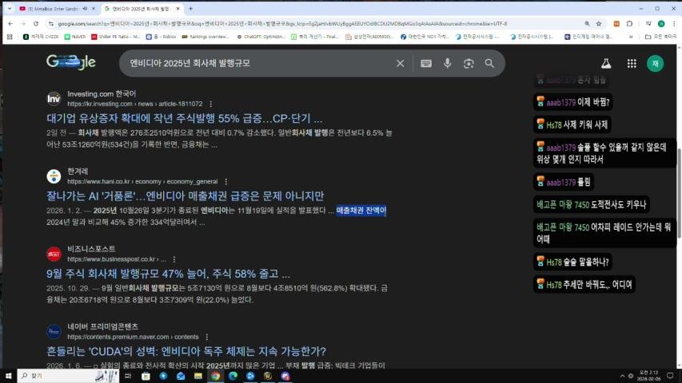Open a new browser tab

pyautogui.click(x=190, y=8)
